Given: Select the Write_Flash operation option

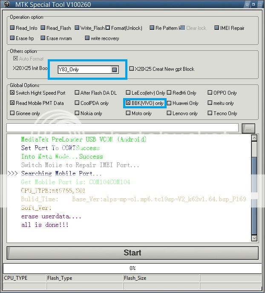Looking at the screenshot, I should coord(77,28).
